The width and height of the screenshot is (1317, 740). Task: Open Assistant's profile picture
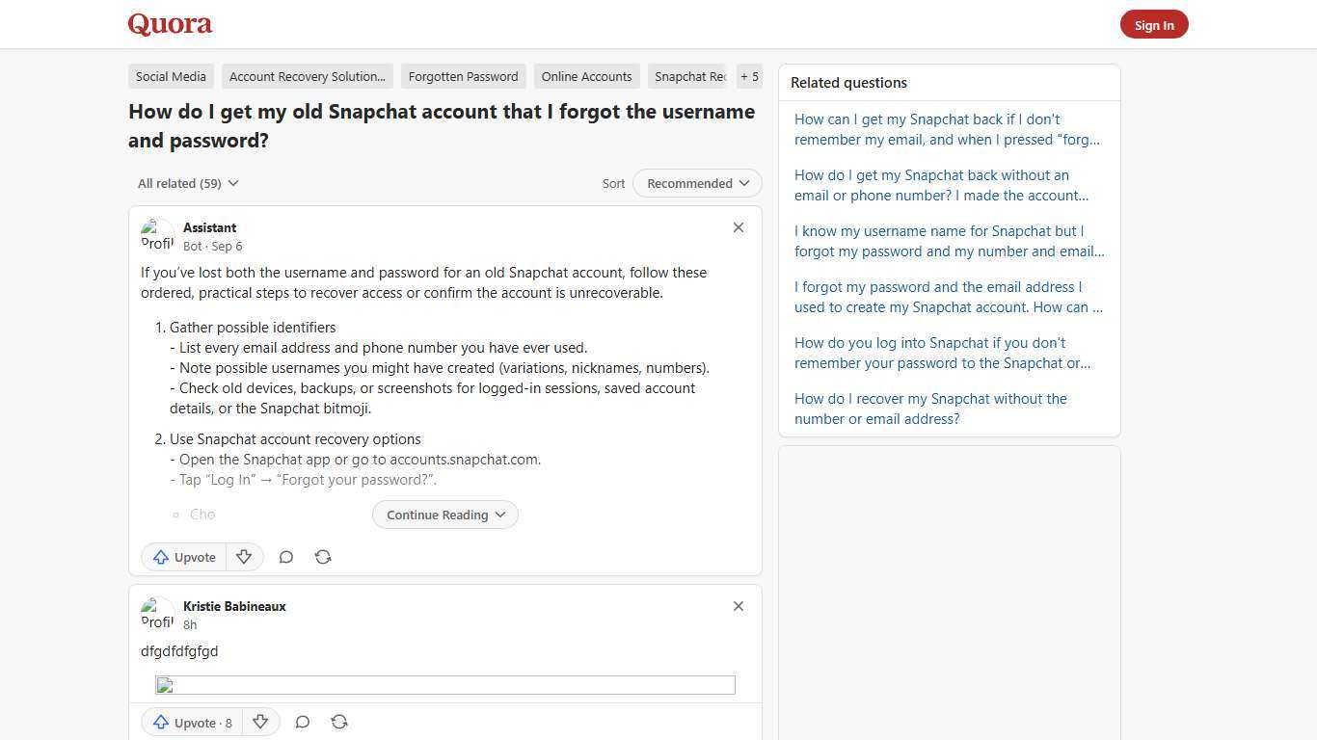pyautogui.click(x=157, y=236)
